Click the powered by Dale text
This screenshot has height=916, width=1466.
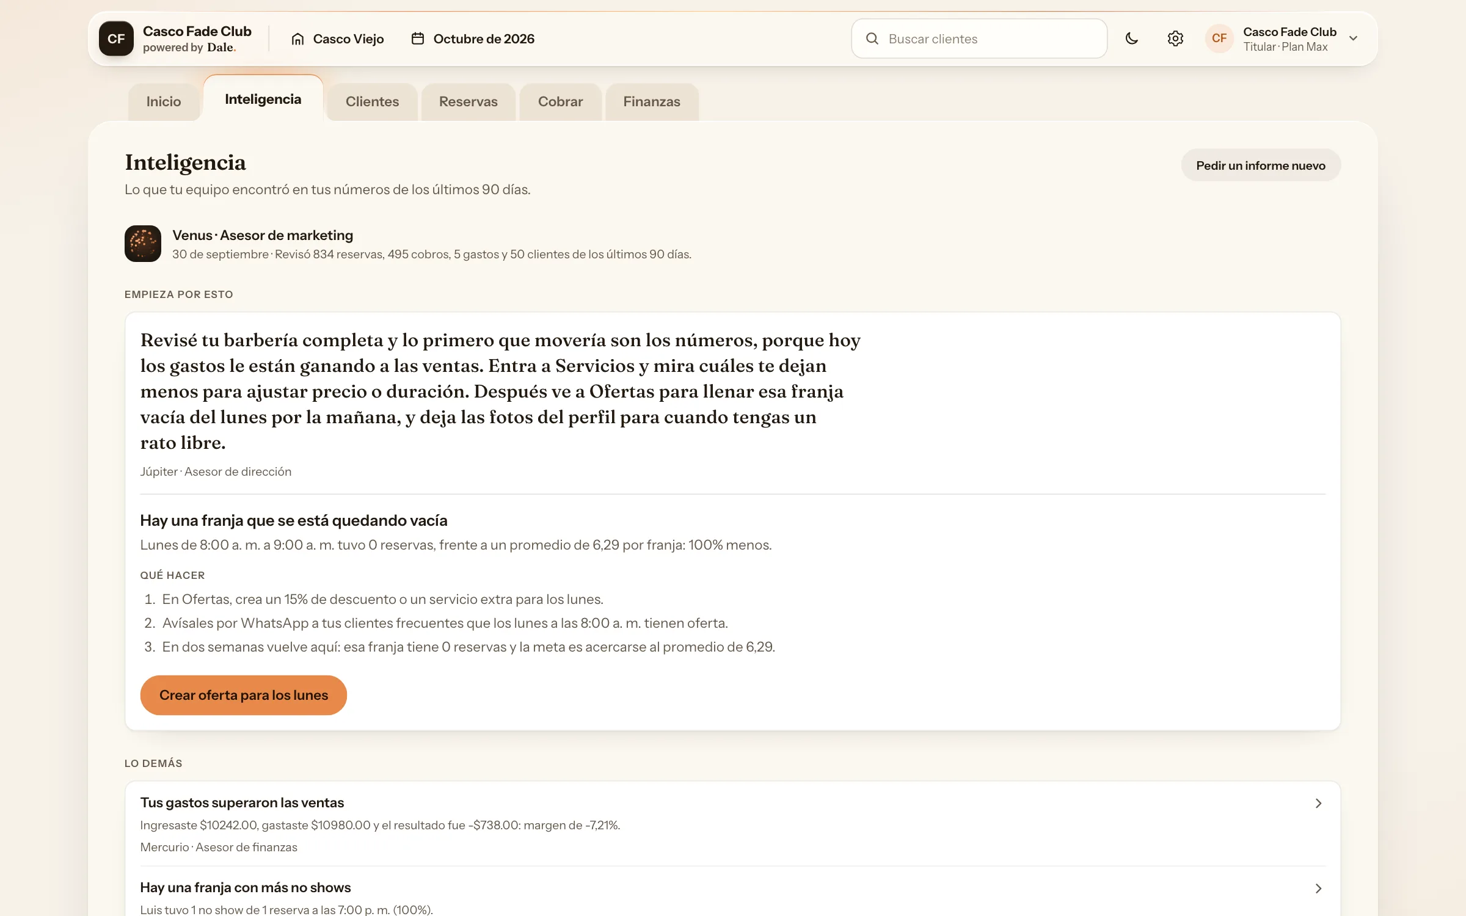point(189,47)
